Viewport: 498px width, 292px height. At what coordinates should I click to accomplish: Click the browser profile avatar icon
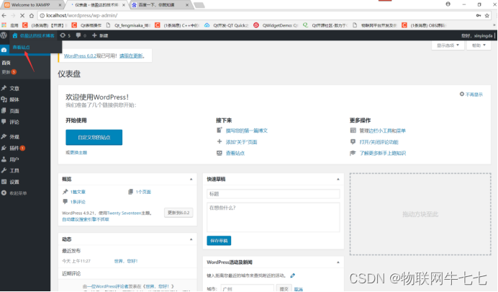click(x=448, y=4)
